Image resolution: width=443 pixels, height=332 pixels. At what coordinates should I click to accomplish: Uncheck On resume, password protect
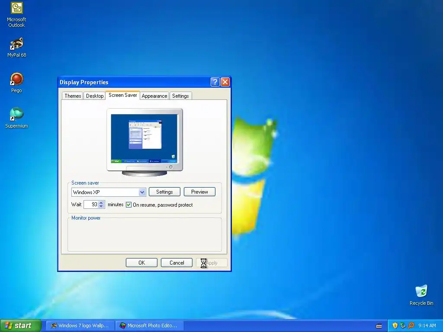pyautogui.click(x=128, y=204)
